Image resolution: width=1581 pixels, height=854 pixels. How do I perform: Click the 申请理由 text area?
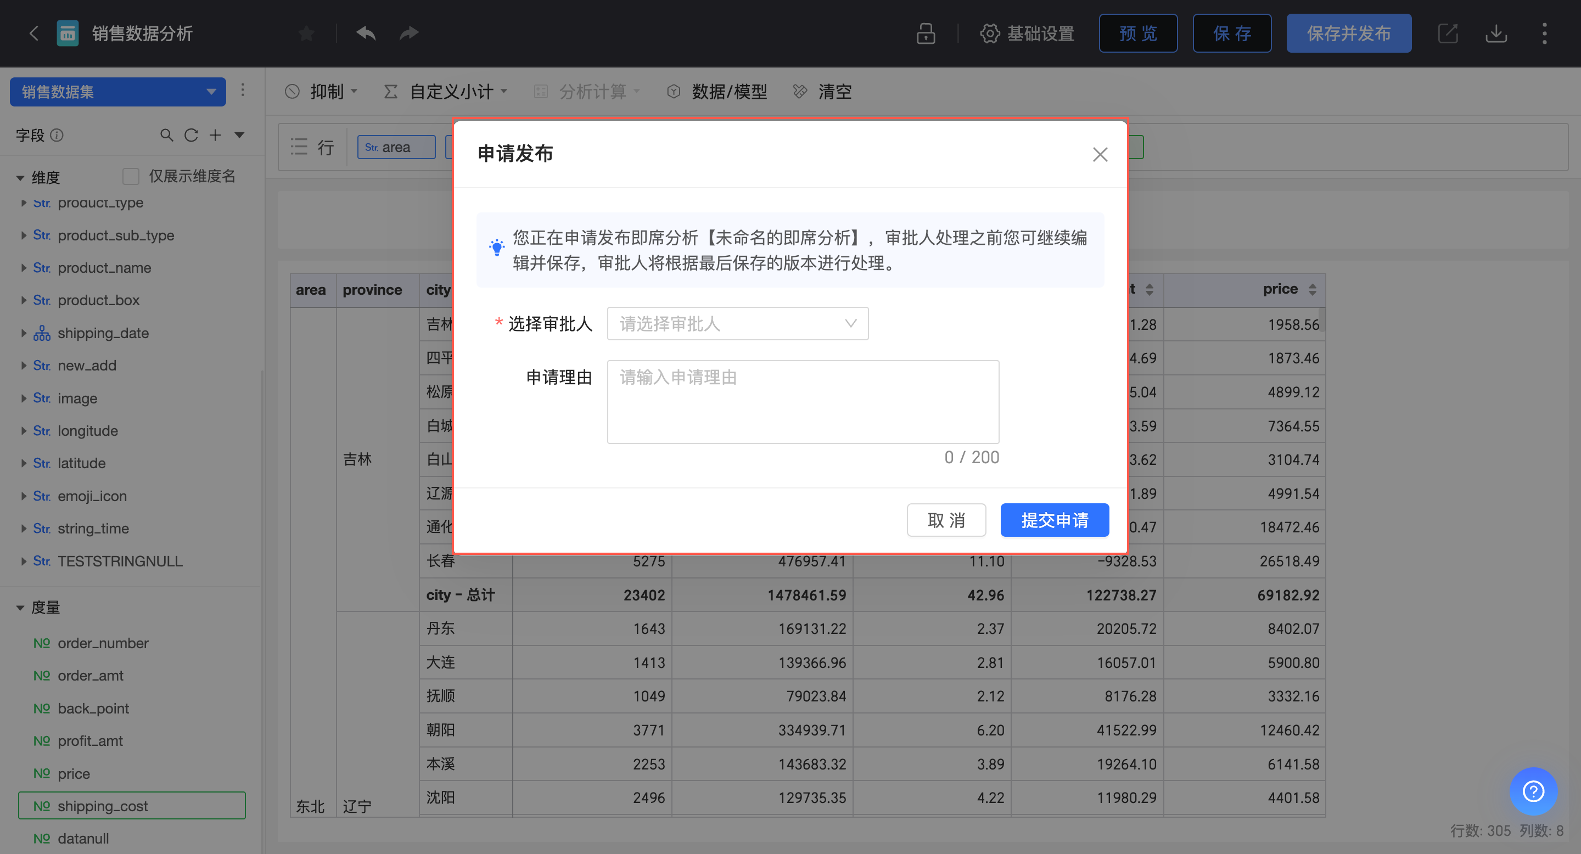(802, 402)
